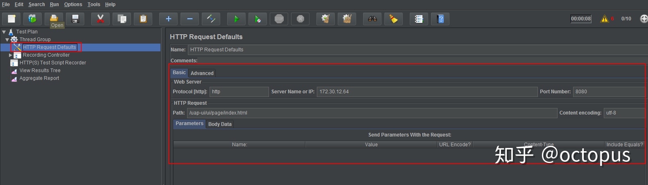Switch to the Parameters tab
This screenshot has width=648, height=185.
pos(190,123)
